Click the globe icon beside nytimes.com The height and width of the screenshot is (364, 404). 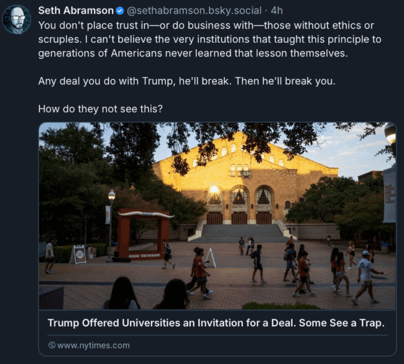tap(52, 345)
